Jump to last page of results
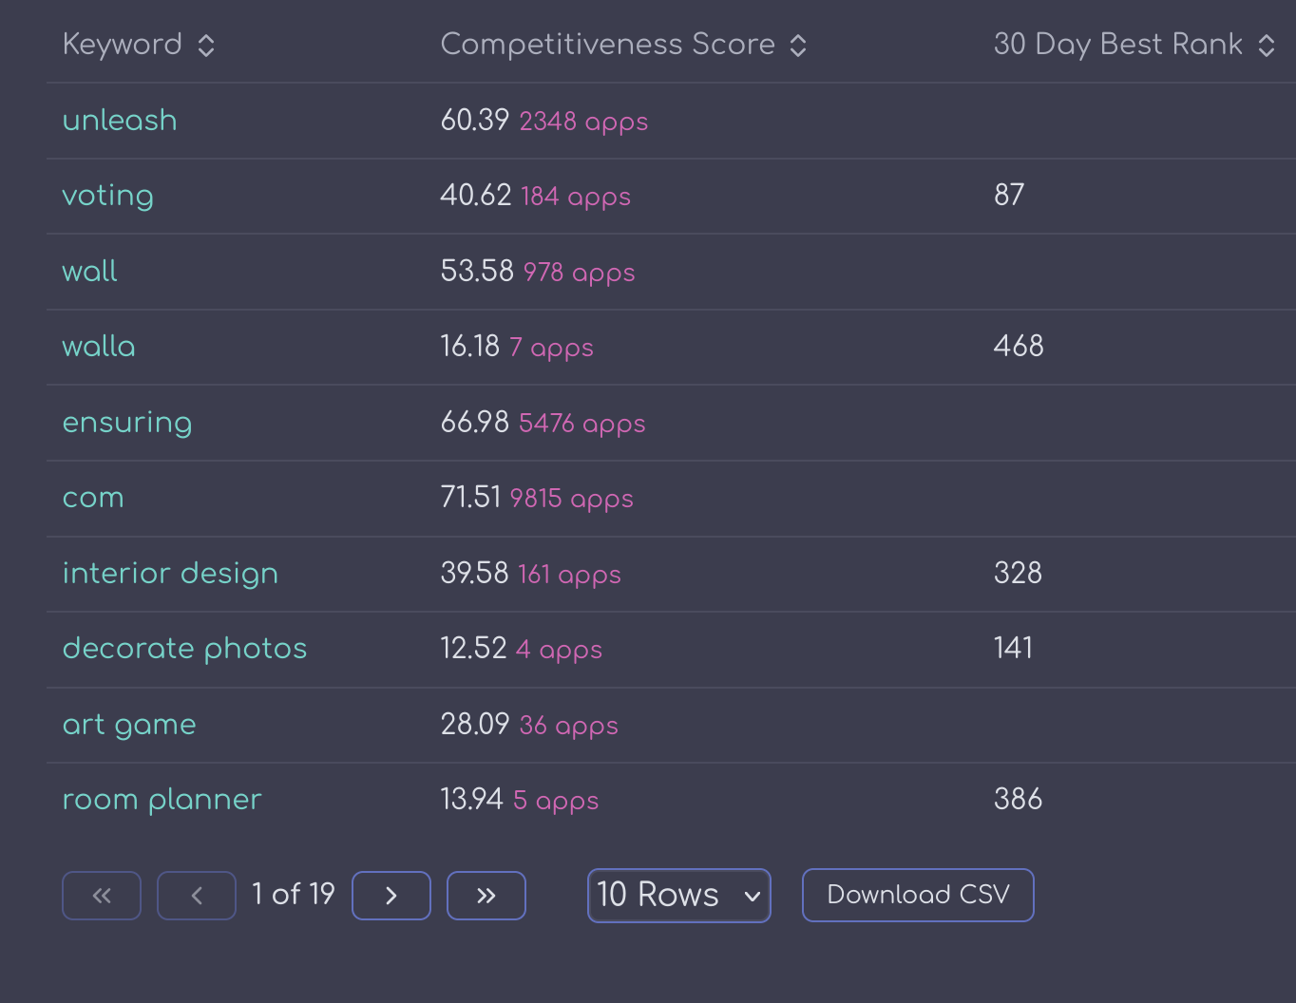This screenshot has width=1296, height=1003. (486, 896)
